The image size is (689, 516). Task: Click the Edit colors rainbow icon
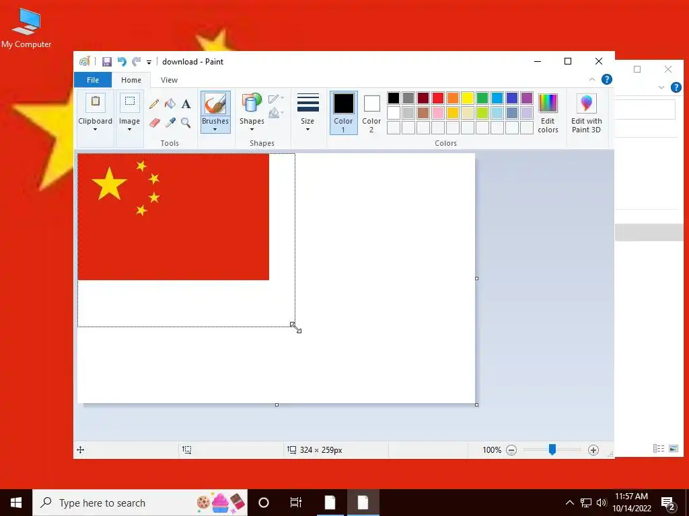click(x=548, y=103)
